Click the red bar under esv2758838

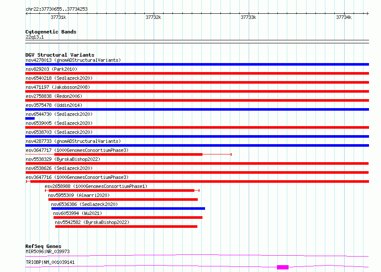(197, 100)
